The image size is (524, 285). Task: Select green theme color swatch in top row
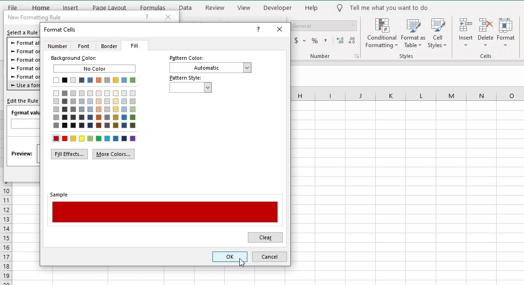pos(133,80)
